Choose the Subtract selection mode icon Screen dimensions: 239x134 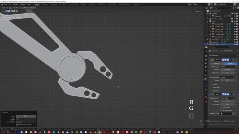click(12, 11)
